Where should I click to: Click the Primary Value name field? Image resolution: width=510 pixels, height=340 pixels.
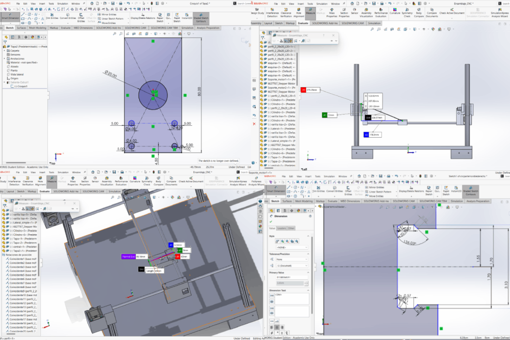(292, 277)
